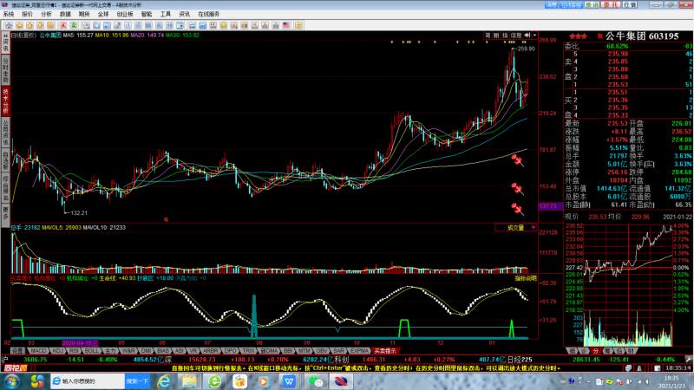The width and height of the screenshot is (694, 390).
Task: Click the red 买 toolbar icon
Action: [x=63, y=25]
